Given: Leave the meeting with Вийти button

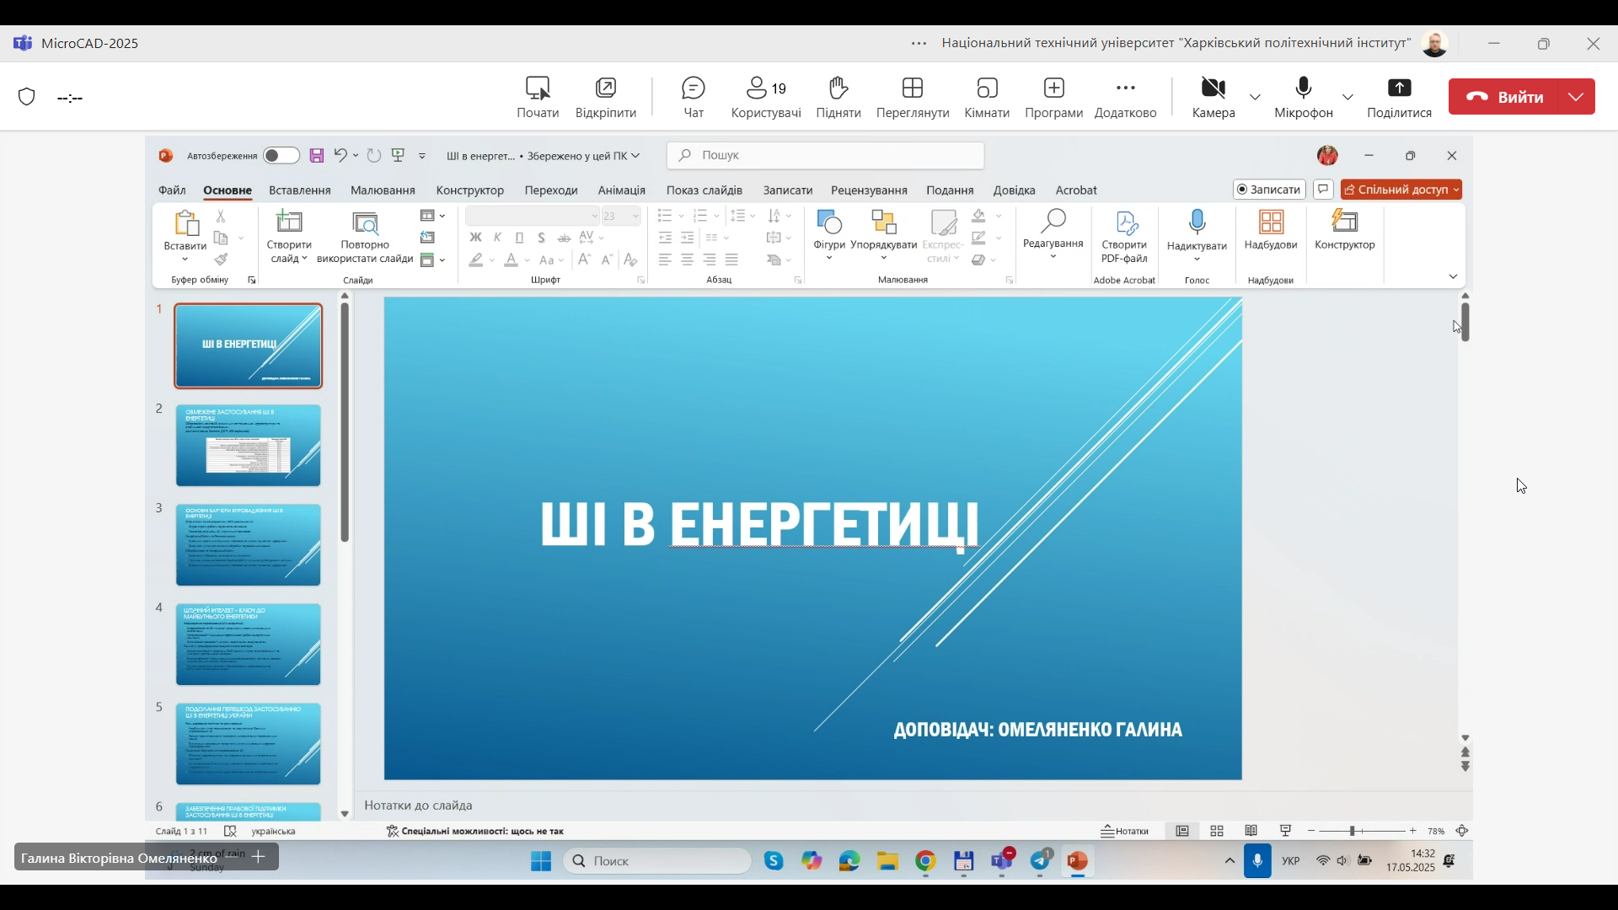Looking at the screenshot, I should pyautogui.click(x=1505, y=97).
